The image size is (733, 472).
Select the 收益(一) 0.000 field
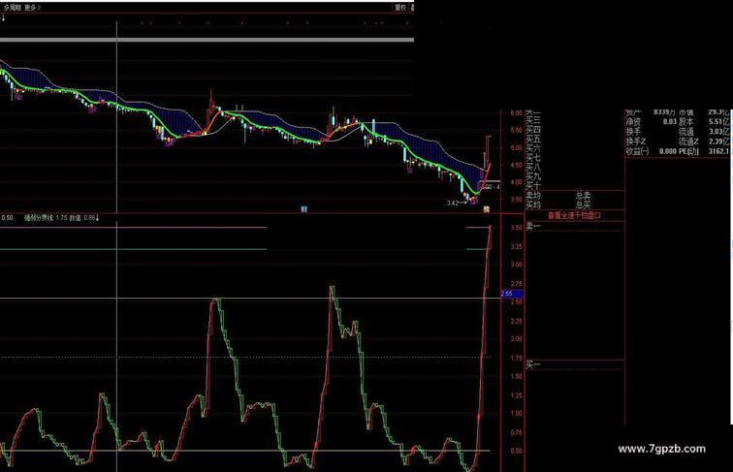(x=651, y=151)
